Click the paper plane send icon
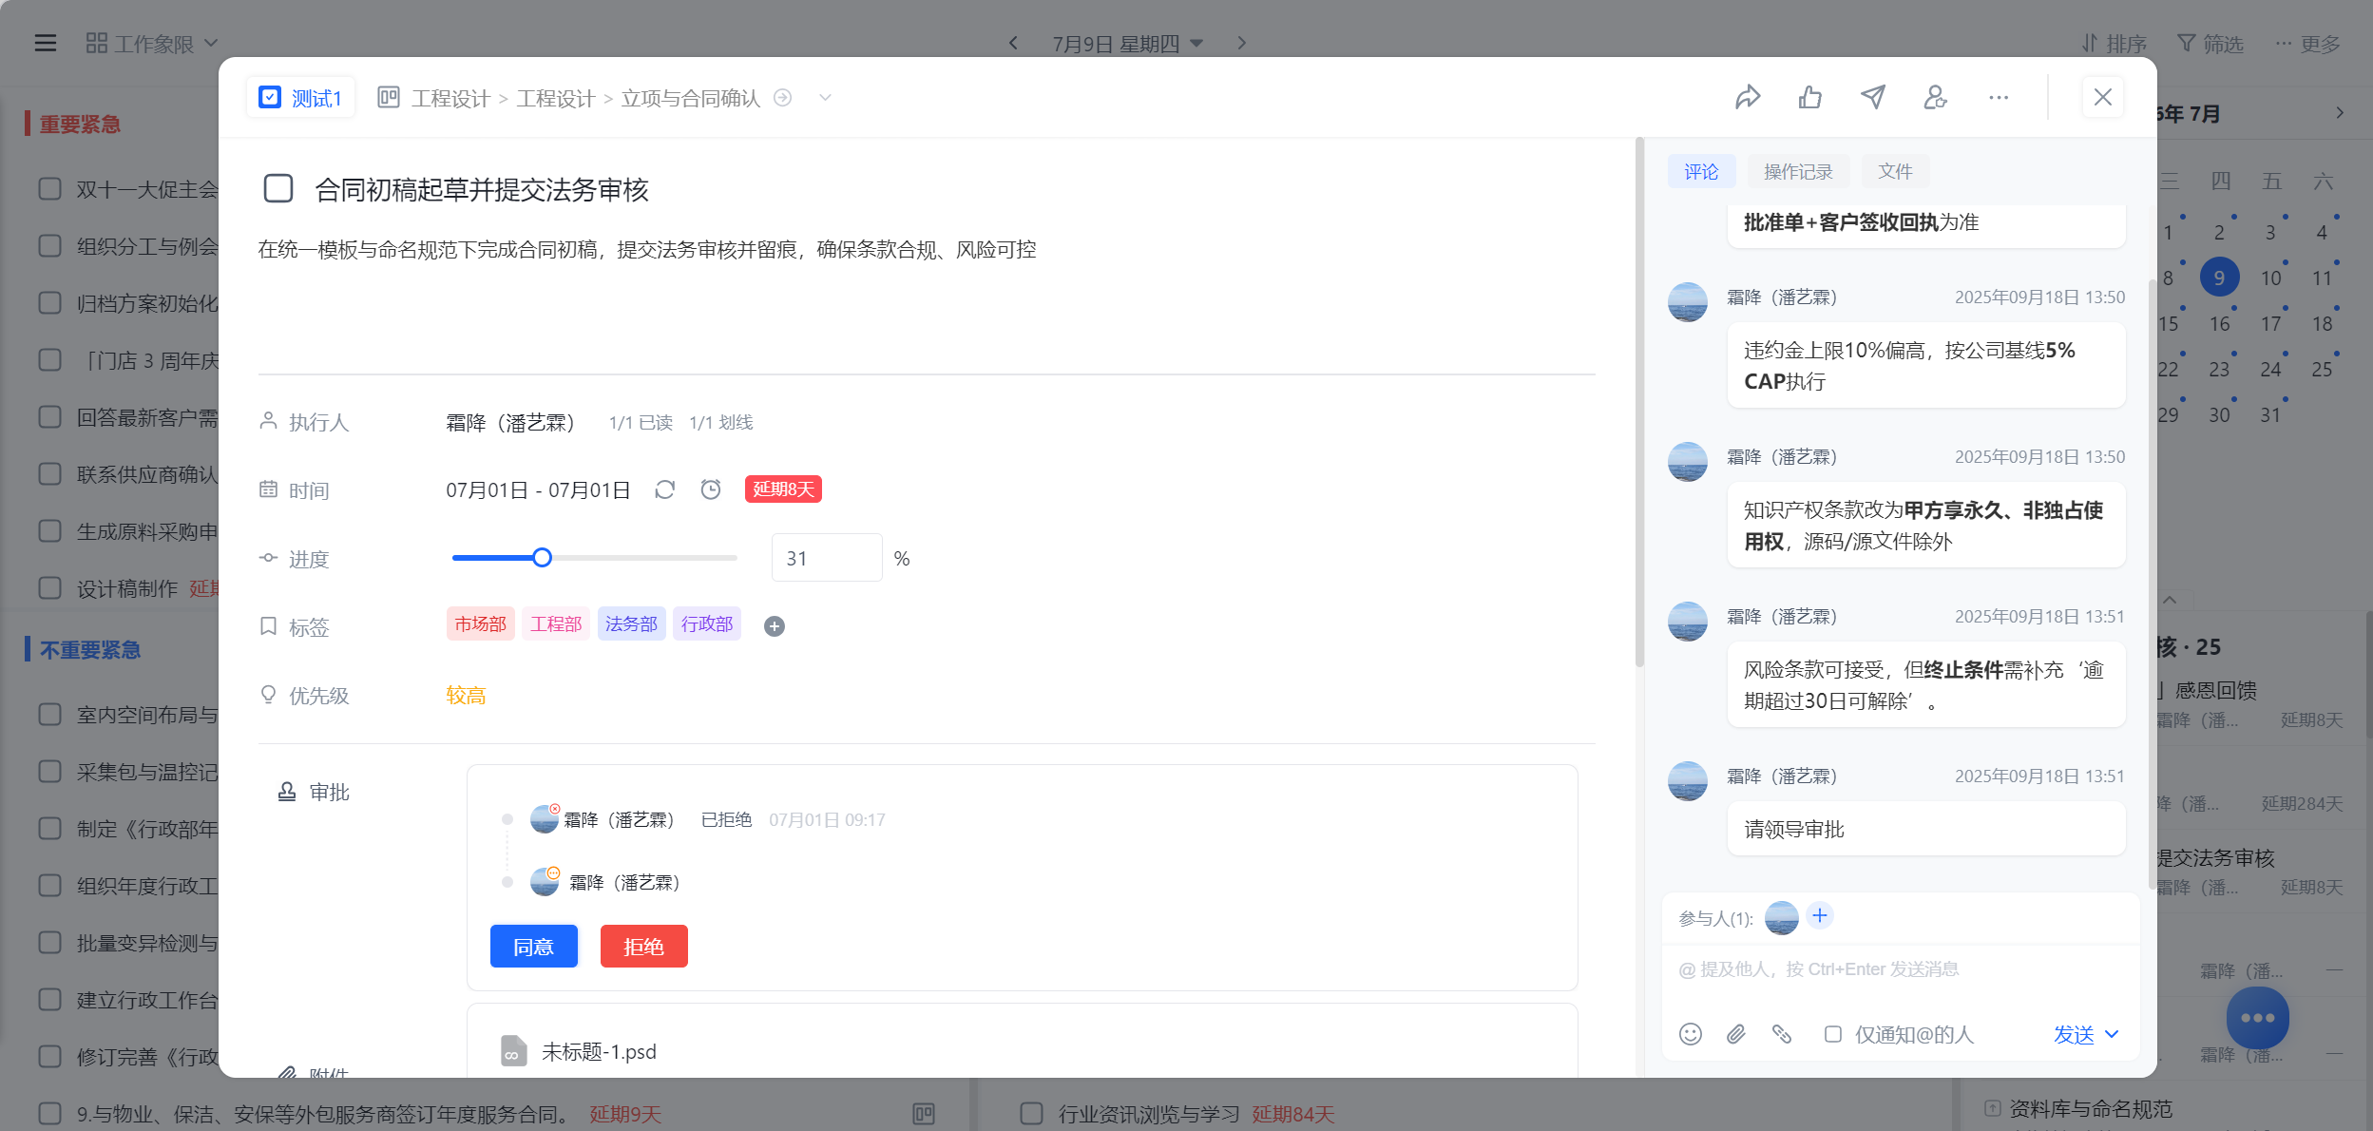 (x=1873, y=97)
